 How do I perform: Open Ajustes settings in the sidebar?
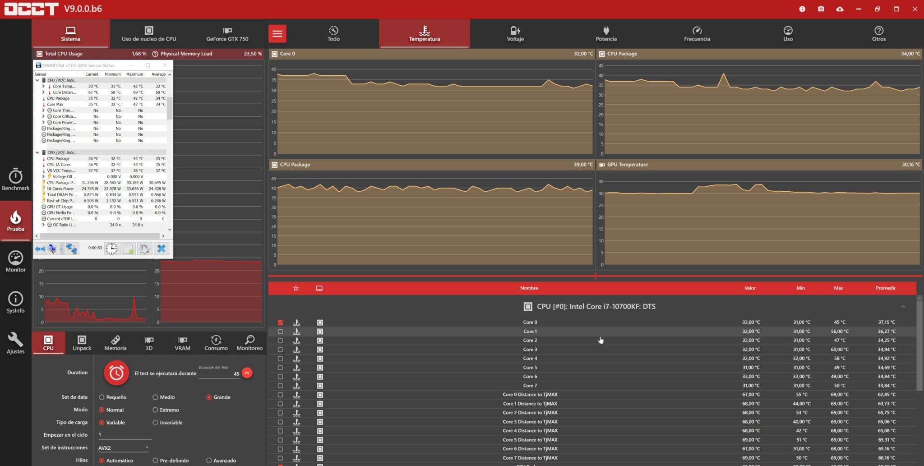(x=15, y=343)
